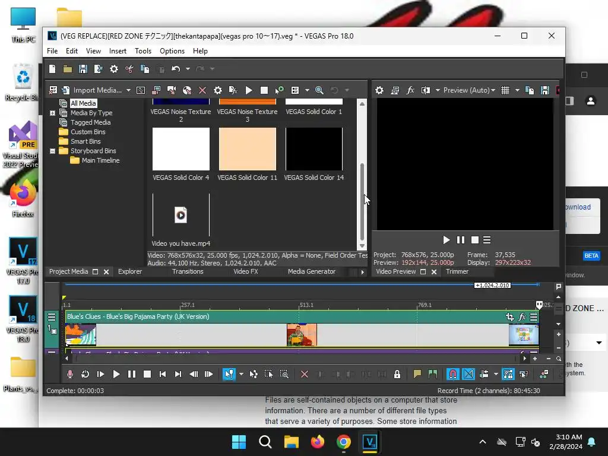Screen dimensions: 608x456
Task: Open event pan/crop icon on Blue's Clues track
Action: tap(509, 317)
